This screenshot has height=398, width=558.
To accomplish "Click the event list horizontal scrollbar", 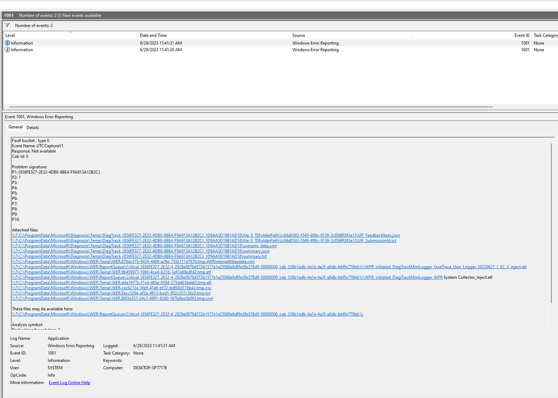I will point(250,107).
